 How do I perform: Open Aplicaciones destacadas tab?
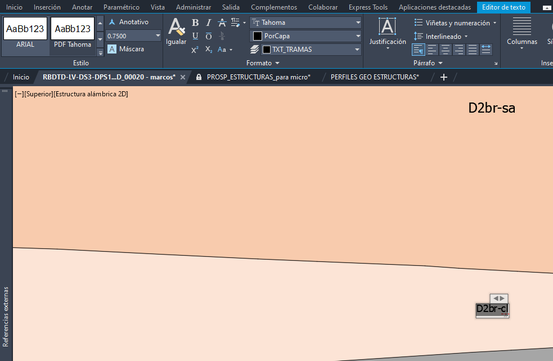(x=435, y=7)
